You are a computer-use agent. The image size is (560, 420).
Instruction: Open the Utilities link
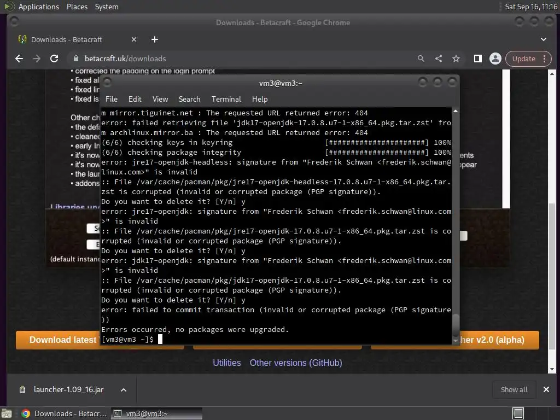click(227, 363)
